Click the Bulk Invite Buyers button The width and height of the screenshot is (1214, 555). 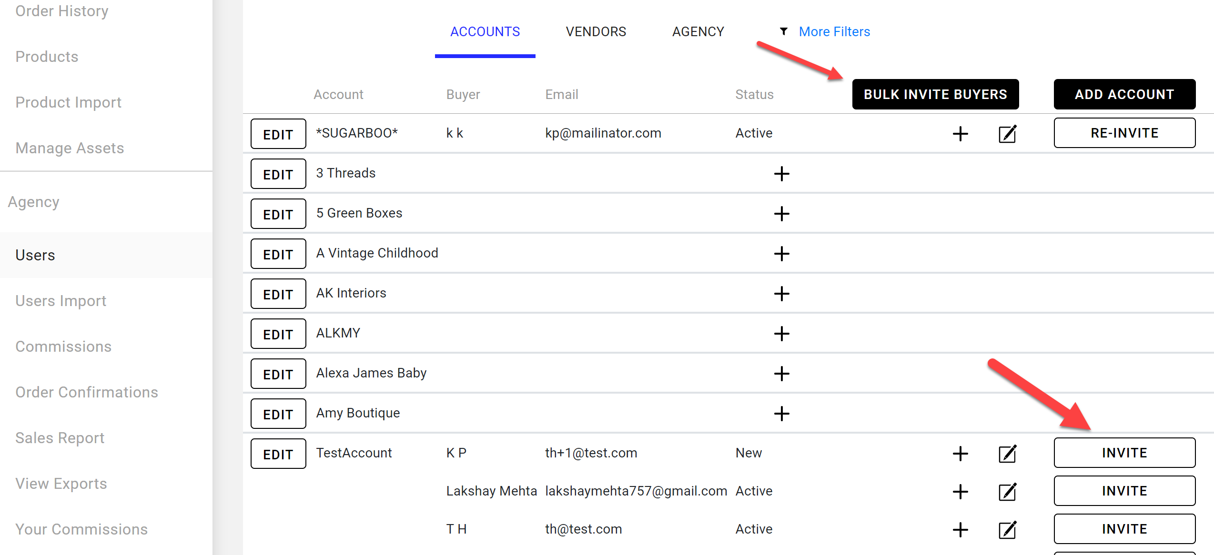(x=935, y=94)
